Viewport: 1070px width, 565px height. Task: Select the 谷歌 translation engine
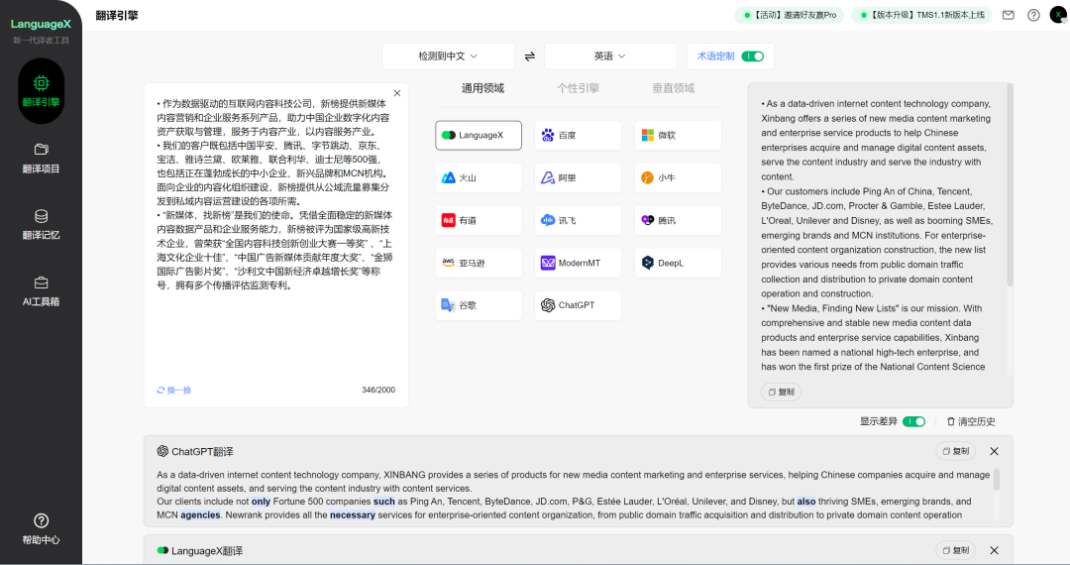pos(479,305)
